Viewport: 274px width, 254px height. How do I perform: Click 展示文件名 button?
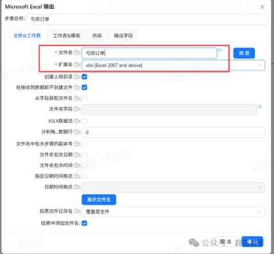coord(99,199)
